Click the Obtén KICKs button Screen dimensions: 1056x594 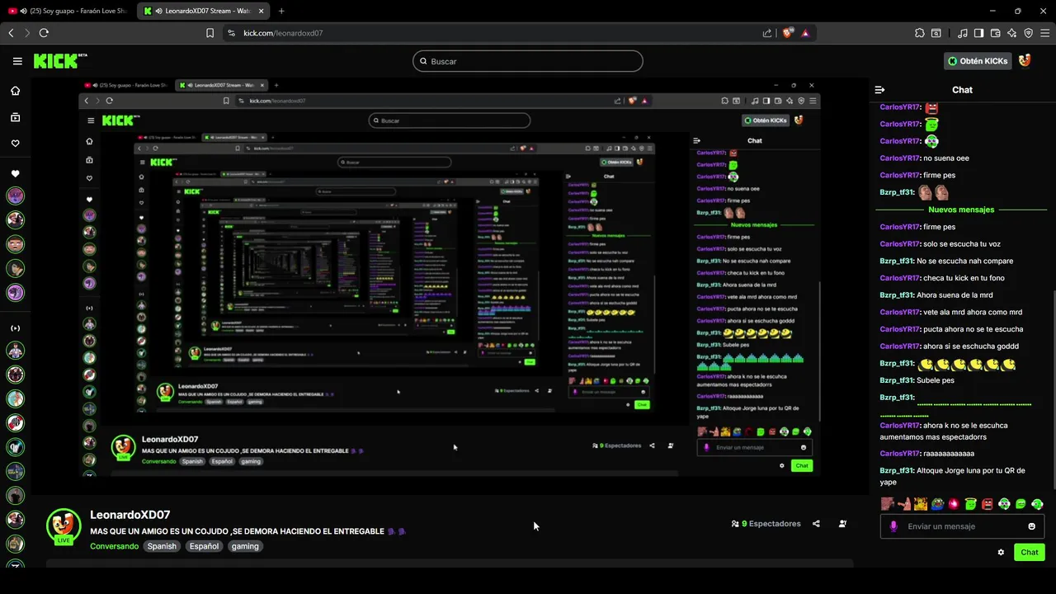pyautogui.click(x=978, y=61)
